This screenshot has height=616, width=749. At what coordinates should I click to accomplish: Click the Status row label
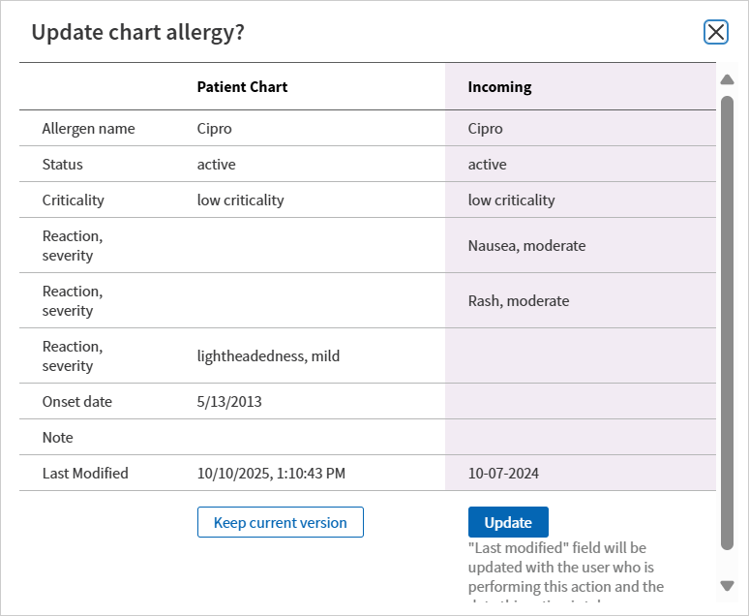point(62,164)
